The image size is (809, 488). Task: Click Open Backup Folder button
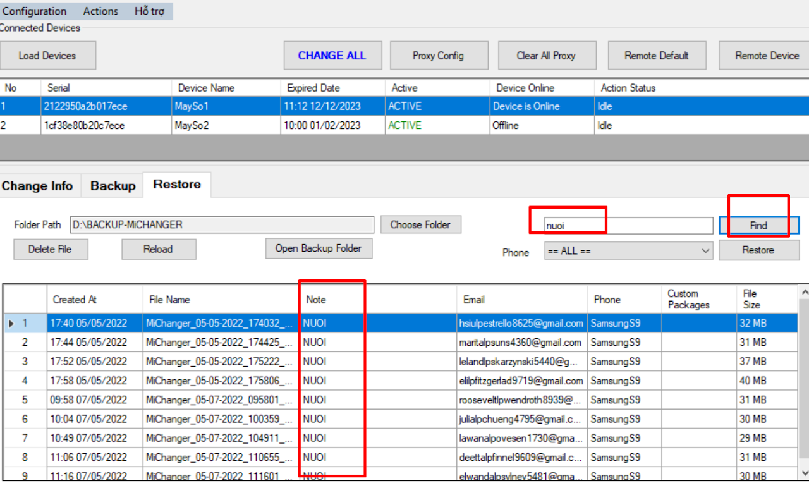319,248
